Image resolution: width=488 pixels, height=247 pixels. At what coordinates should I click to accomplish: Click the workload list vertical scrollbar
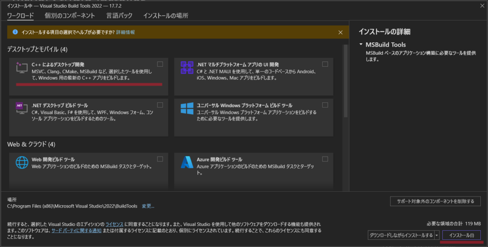point(346,81)
